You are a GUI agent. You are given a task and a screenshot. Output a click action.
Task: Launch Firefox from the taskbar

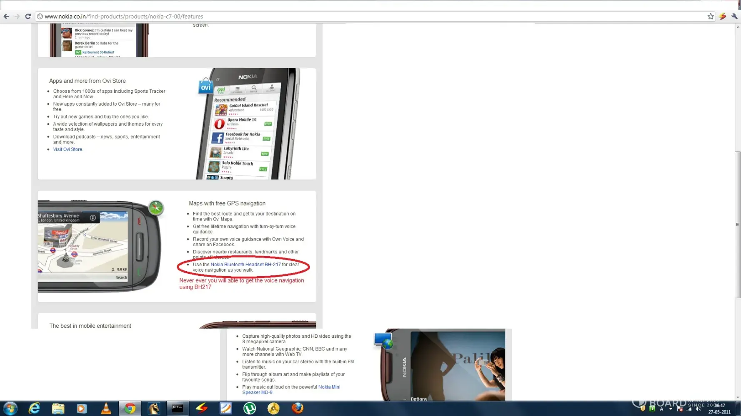tap(298, 409)
